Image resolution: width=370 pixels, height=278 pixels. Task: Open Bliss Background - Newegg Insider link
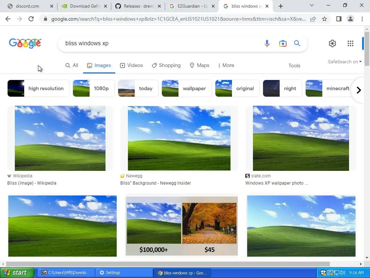(155, 183)
